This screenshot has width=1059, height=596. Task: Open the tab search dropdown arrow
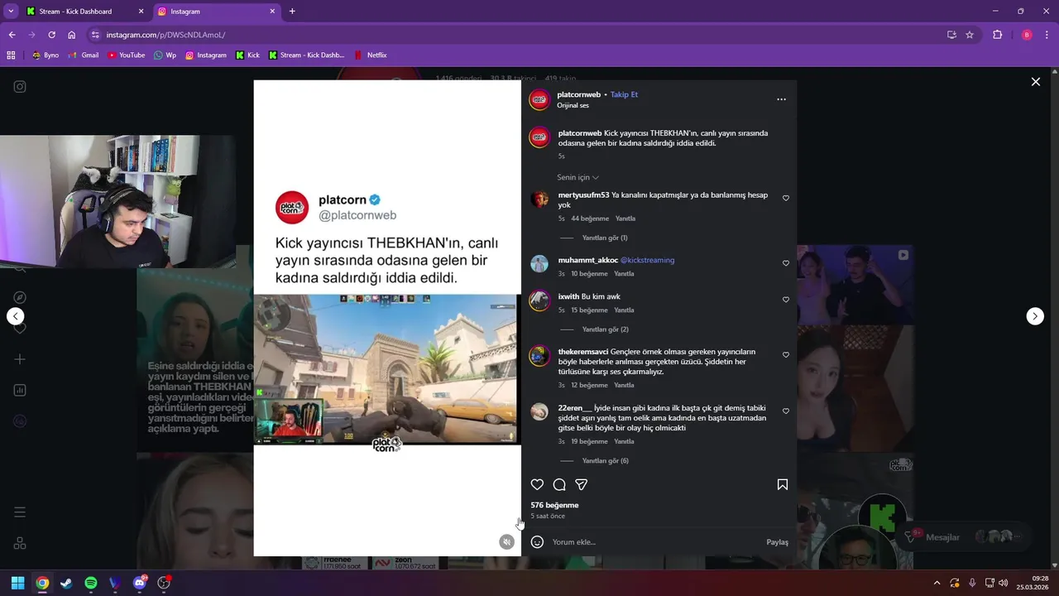(x=10, y=12)
